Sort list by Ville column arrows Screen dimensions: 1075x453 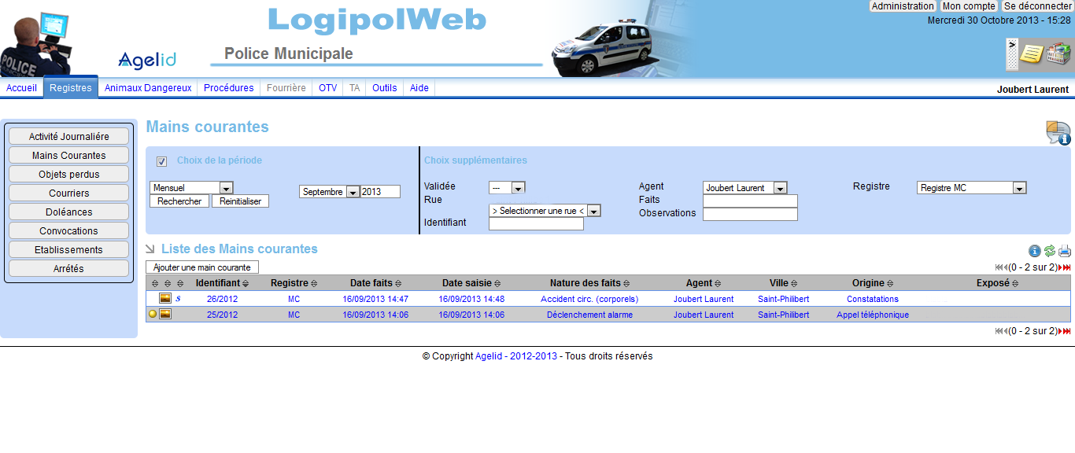[x=795, y=283]
